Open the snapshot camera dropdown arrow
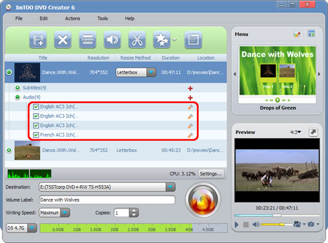 318,224
